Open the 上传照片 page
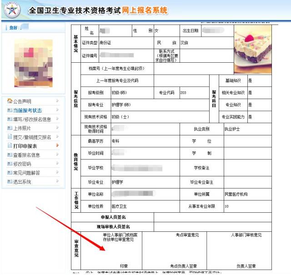 coord(22,128)
